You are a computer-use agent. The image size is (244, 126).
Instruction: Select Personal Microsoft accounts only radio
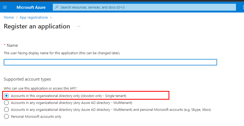tap(6, 116)
